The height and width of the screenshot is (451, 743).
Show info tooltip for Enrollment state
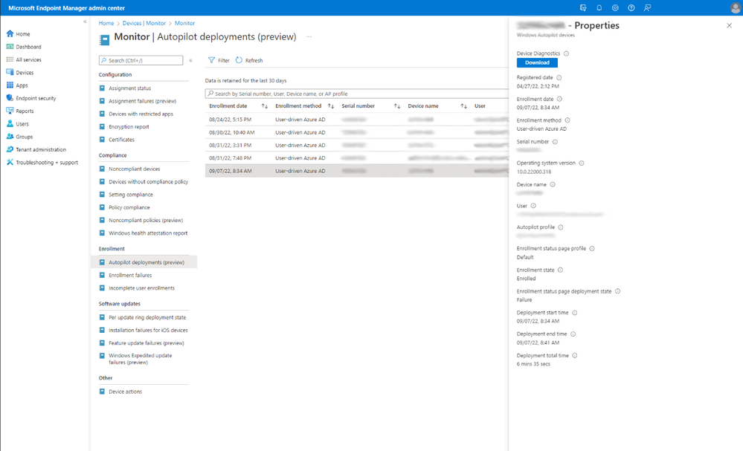point(560,270)
